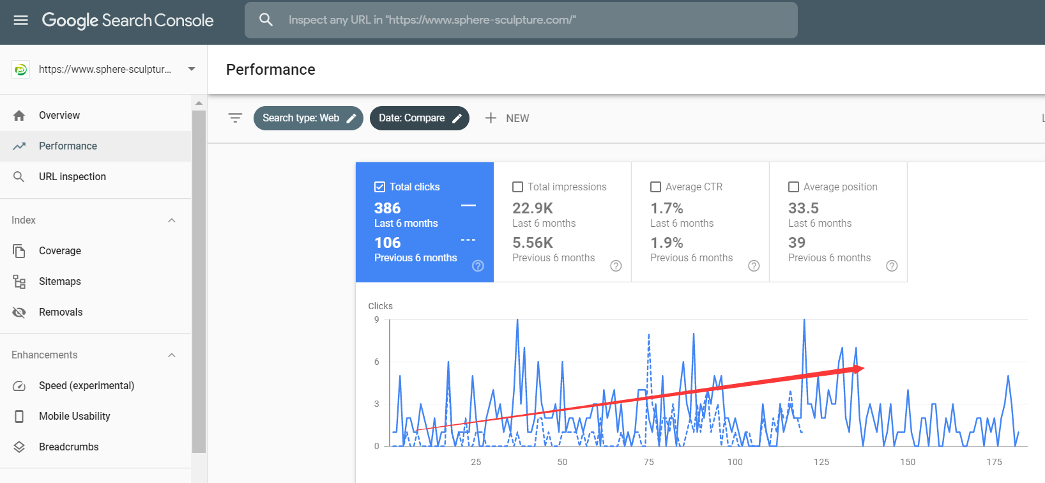Screen dimensions: 1045x483
Task: Click the Clicks chart axis label
Action: pos(381,307)
